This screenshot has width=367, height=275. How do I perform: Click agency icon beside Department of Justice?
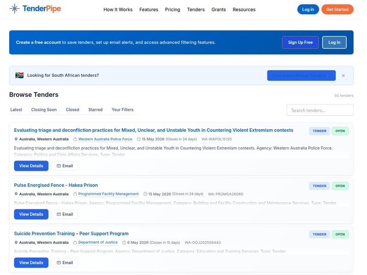click(75, 242)
